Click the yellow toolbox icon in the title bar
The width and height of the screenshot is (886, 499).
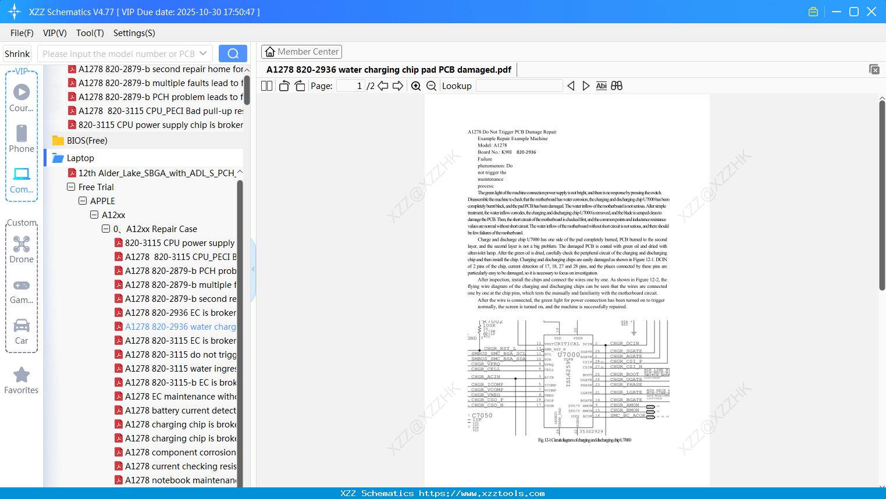(x=813, y=12)
